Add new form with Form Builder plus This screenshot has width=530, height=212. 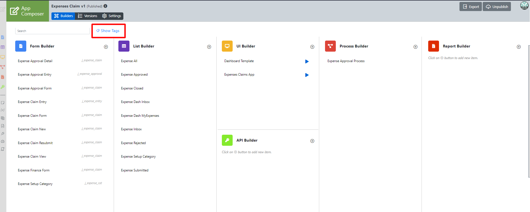click(106, 47)
